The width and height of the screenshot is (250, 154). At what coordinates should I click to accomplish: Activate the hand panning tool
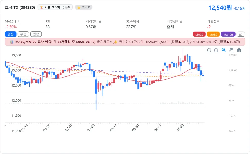[231, 50]
